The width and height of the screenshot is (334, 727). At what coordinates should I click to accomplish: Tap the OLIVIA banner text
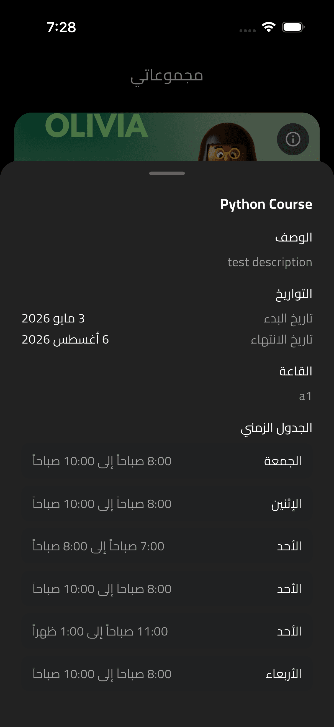[96, 126]
